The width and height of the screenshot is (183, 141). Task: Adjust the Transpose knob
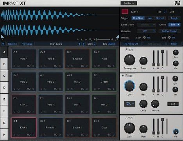pyautogui.click(x=129, y=60)
